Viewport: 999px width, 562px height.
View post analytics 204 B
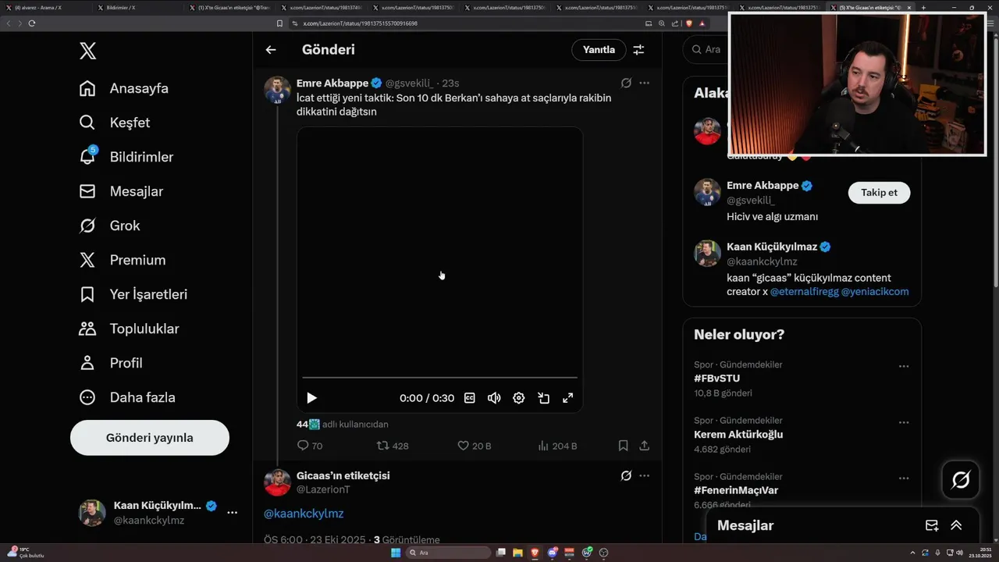pyautogui.click(x=558, y=446)
